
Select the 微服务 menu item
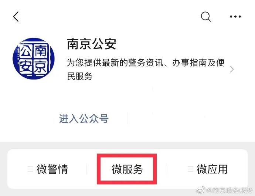[127, 169]
